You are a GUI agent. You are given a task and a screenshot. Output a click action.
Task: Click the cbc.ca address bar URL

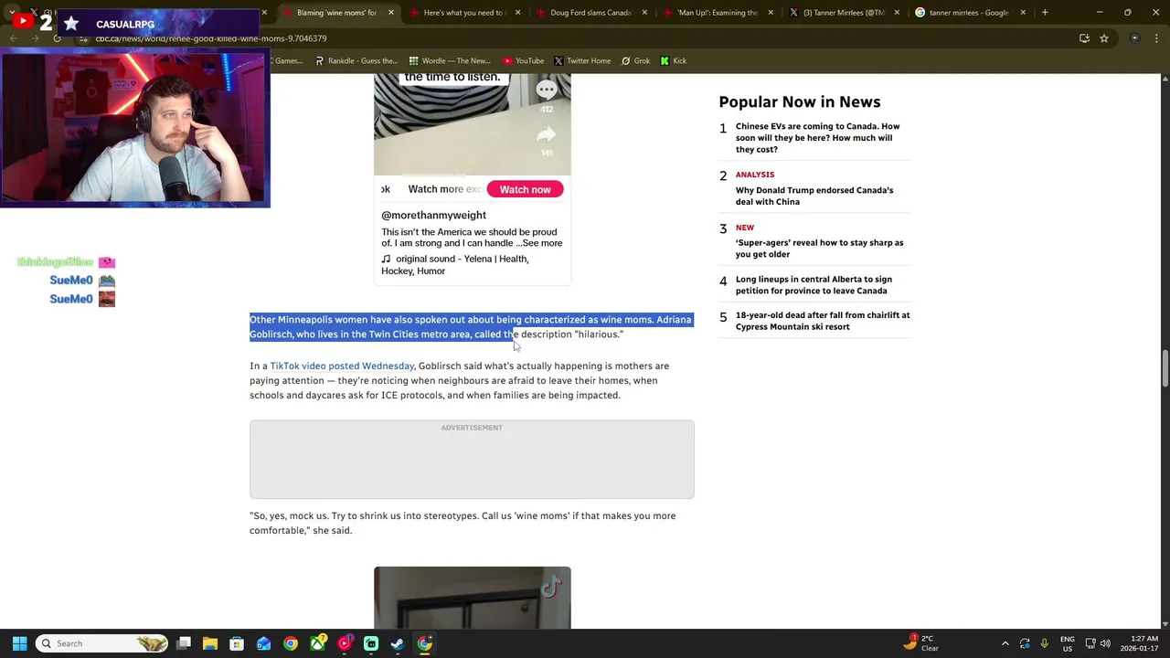coord(211,38)
